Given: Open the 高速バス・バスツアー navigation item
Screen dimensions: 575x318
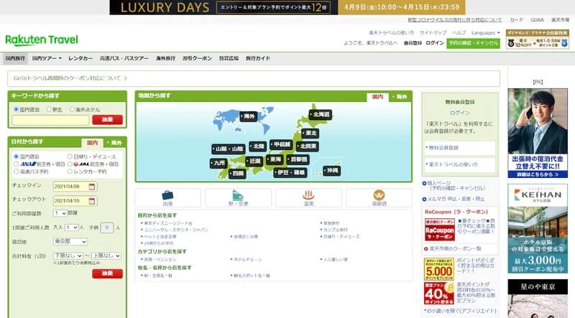Looking at the screenshot, I should pyautogui.click(x=124, y=58).
